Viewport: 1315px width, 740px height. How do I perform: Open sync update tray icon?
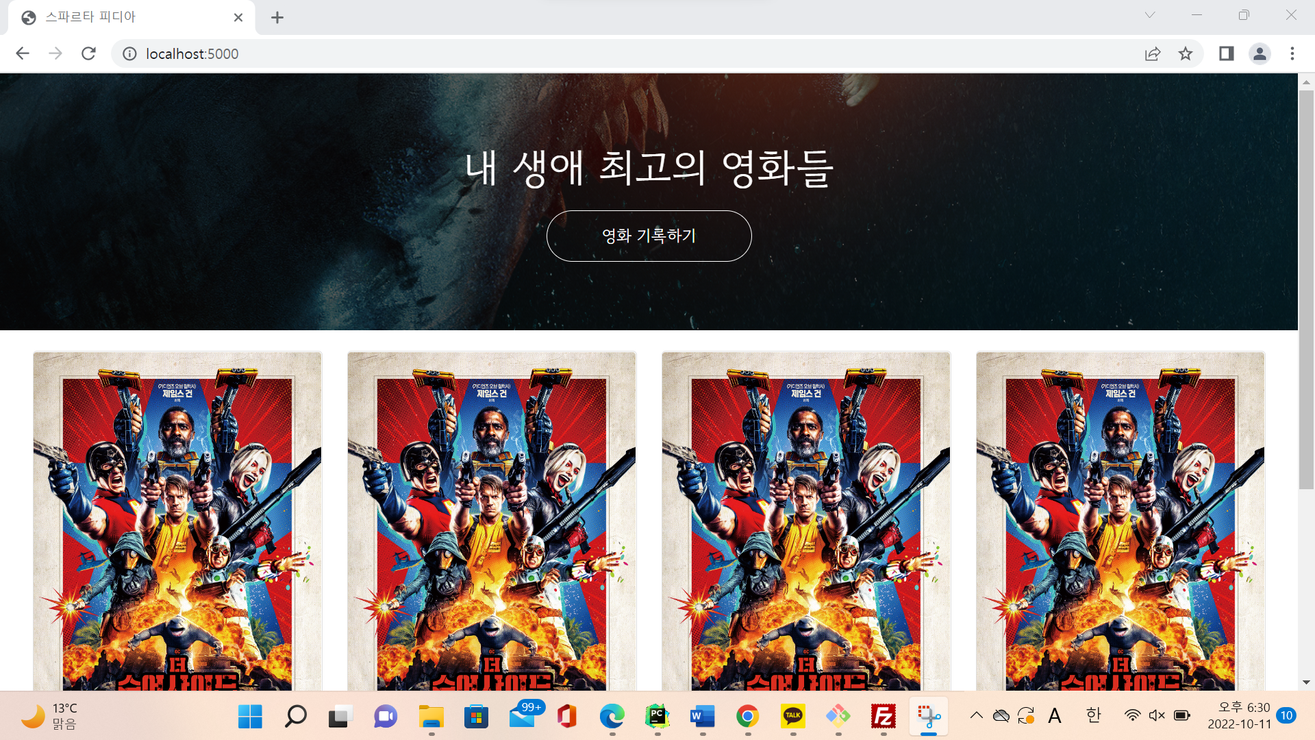tap(1026, 716)
